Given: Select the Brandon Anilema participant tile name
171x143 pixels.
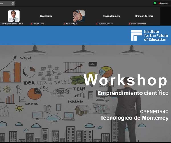Looking at the screenshot, I should click(x=144, y=16).
